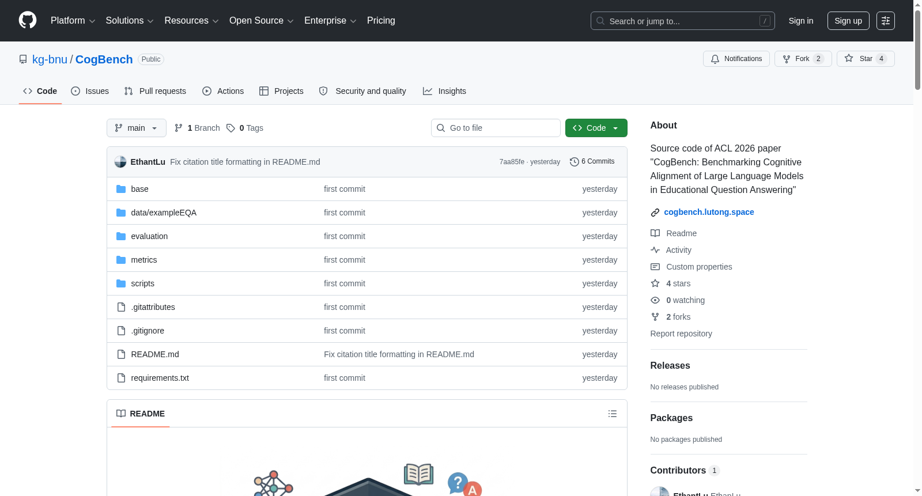Open the CogBench repository name link
The image size is (922, 496).
[x=104, y=59]
